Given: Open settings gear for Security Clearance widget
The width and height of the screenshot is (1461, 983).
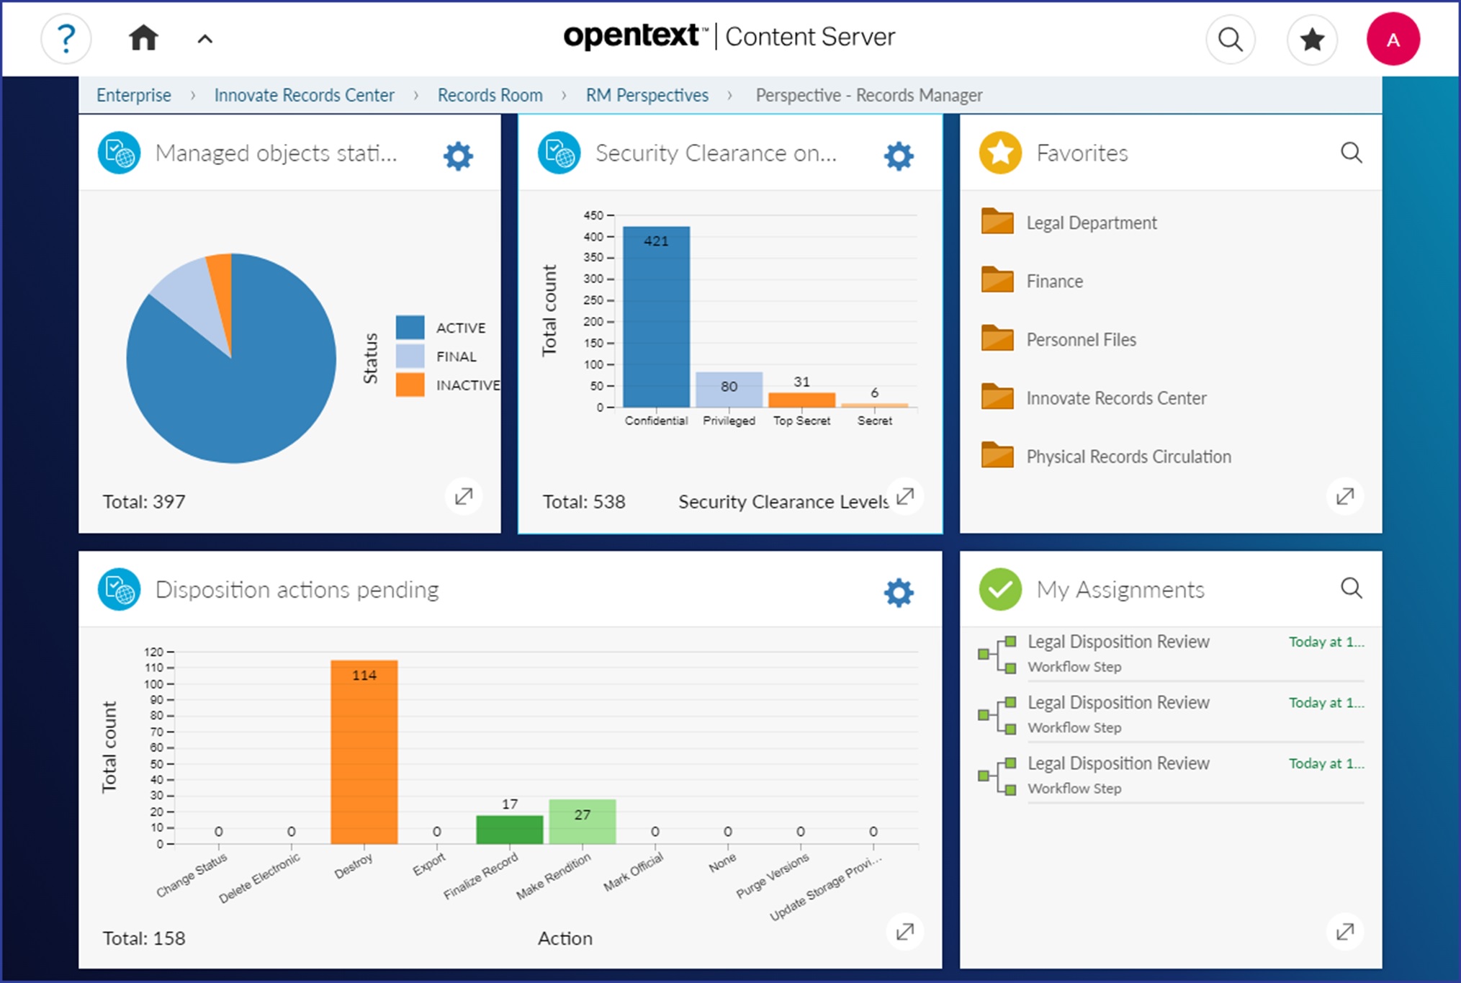Looking at the screenshot, I should click(899, 156).
